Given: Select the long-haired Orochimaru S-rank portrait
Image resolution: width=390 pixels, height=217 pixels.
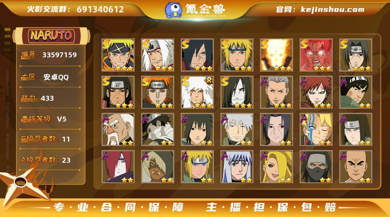Looking at the screenshot, I should (237, 92).
